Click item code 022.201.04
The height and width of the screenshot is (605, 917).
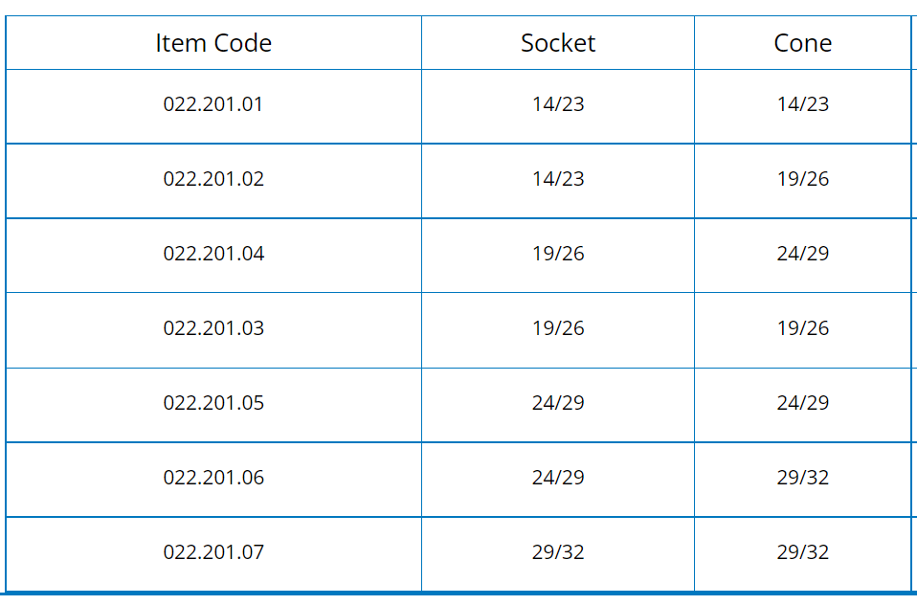pos(213,254)
